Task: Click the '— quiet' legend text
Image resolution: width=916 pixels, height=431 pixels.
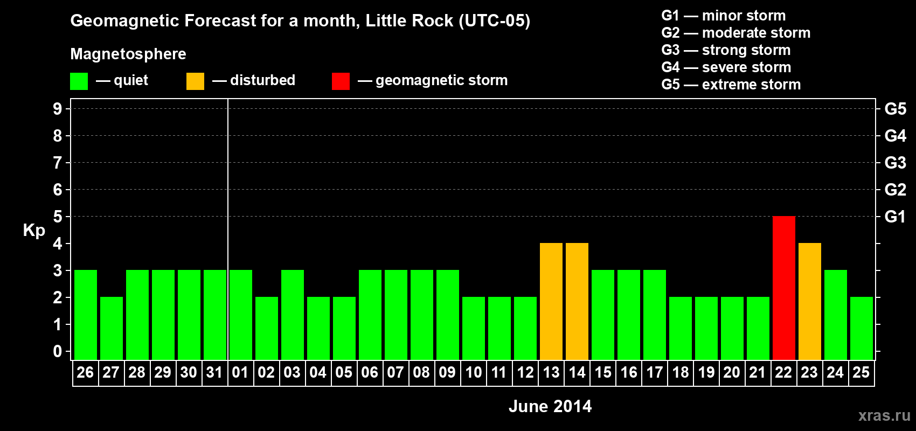Action: [x=122, y=80]
